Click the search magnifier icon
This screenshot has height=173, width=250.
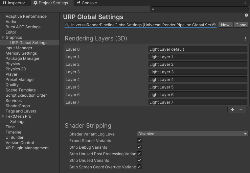coord(153,9)
